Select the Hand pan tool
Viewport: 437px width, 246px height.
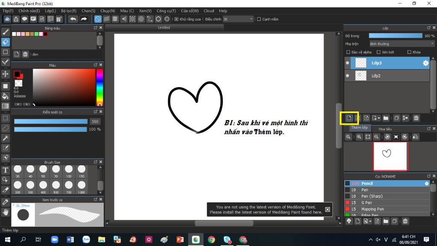click(x=6, y=212)
